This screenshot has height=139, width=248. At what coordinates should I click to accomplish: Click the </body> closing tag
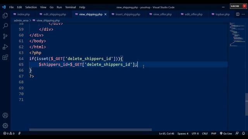[38, 41]
